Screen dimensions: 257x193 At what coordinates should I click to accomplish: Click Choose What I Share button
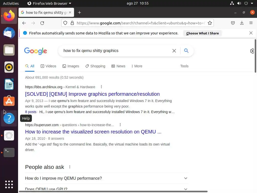pyautogui.click(x=203, y=33)
